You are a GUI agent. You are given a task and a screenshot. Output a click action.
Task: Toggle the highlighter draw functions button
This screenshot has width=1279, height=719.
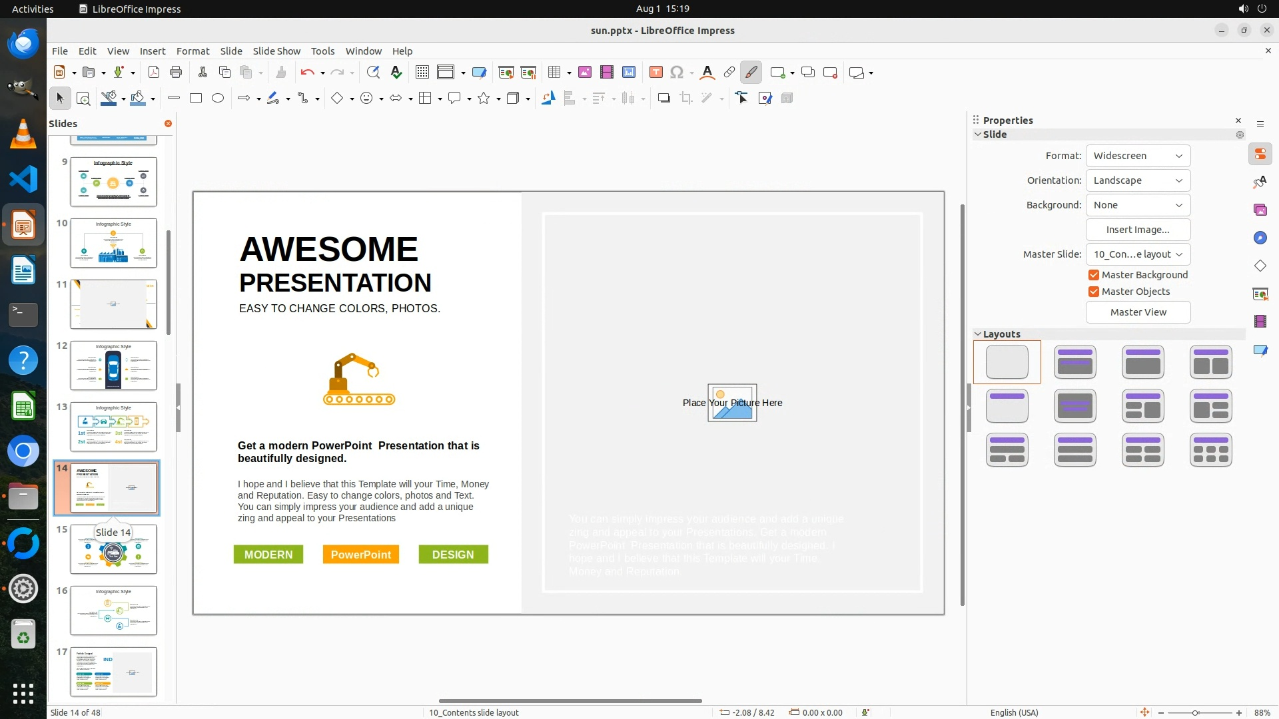pos(751,73)
